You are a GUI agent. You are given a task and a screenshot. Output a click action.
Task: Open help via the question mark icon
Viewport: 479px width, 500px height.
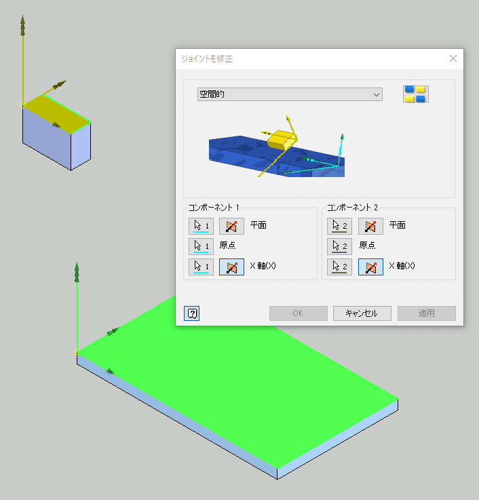[191, 313]
